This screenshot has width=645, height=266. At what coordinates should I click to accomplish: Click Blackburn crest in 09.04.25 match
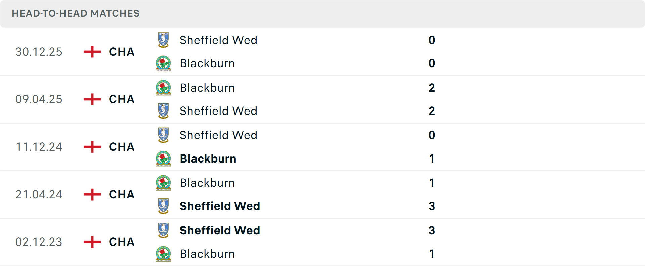pyautogui.click(x=163, y=88)
